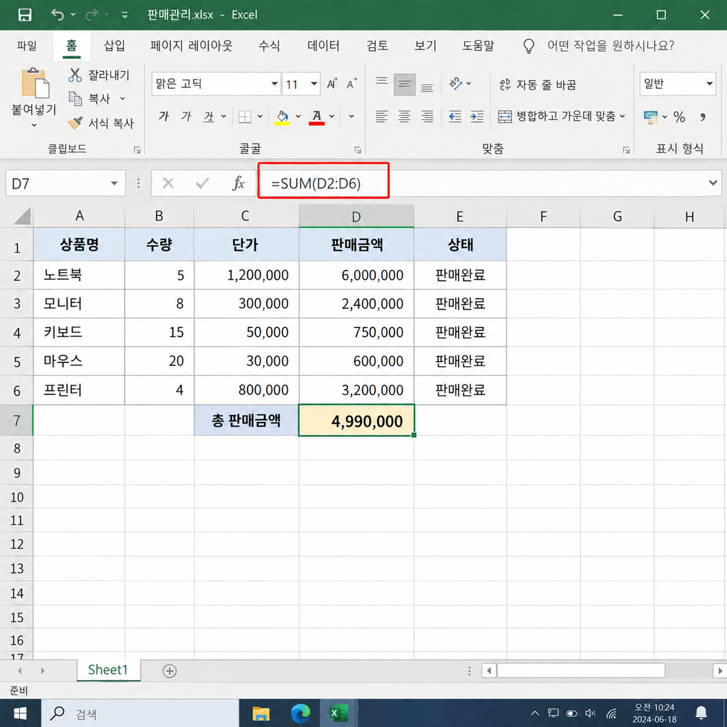Viewport: 727px width, 727px height.
Task: Apply the cell borders icon
Action: pyautogui.click(x=245, y=116)
